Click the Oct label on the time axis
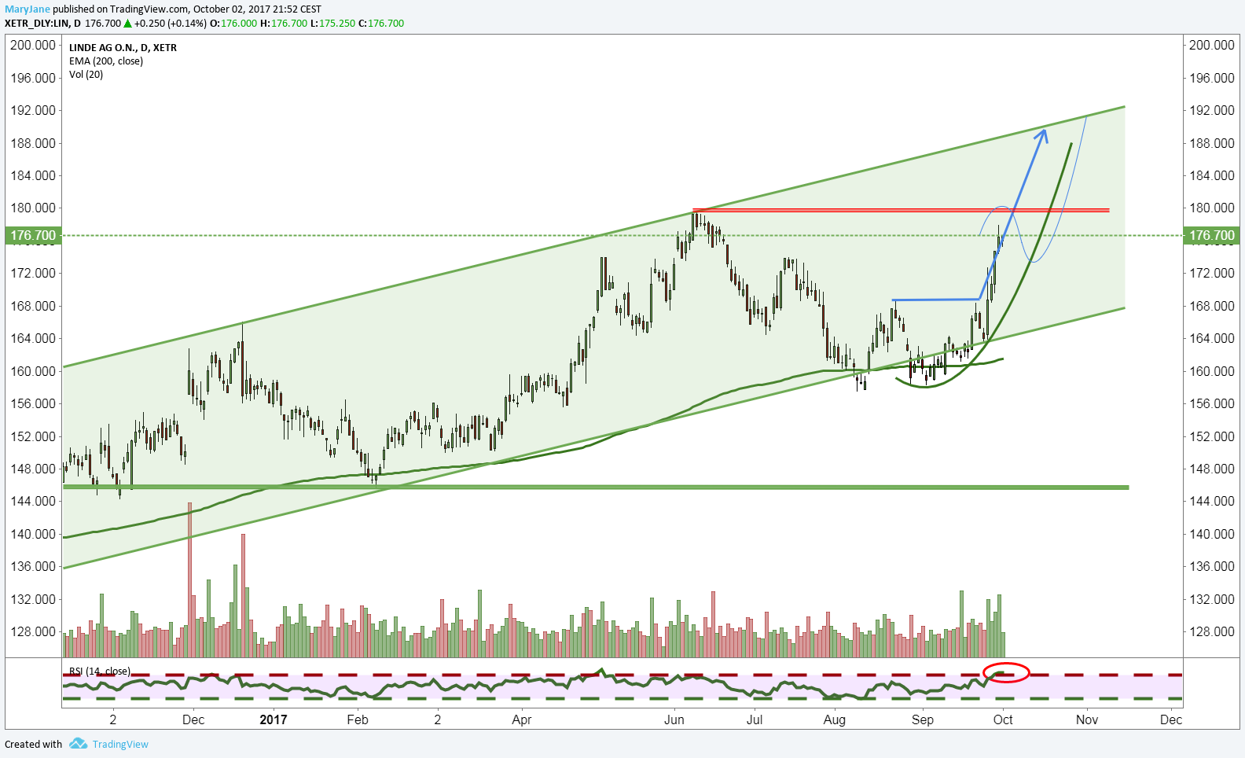Image resolution: width=1245 pixels, height=758 pixels. (1003, 719)
